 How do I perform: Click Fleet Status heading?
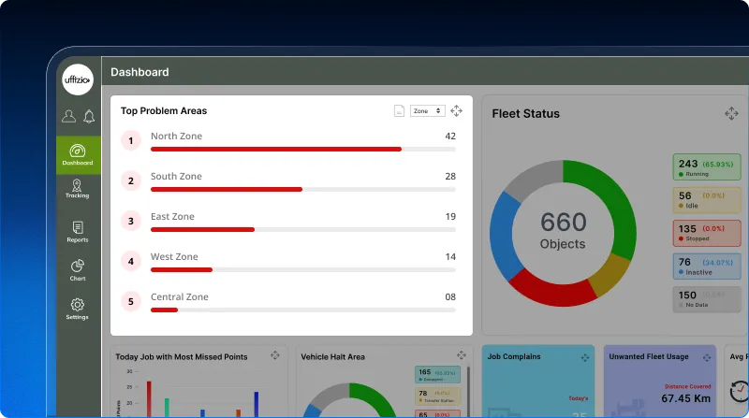coord(526,113)
